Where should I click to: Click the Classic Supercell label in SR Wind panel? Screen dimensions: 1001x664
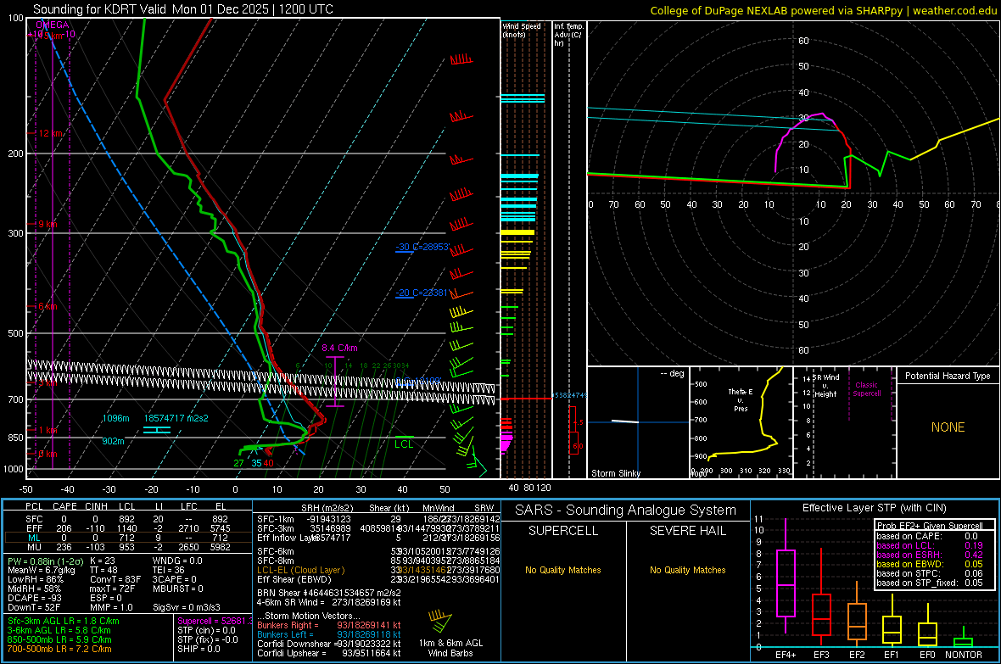[x=866, y=390]
